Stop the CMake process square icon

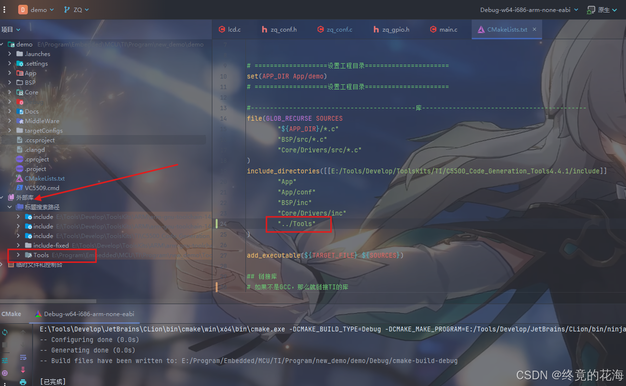coord(5,345)
